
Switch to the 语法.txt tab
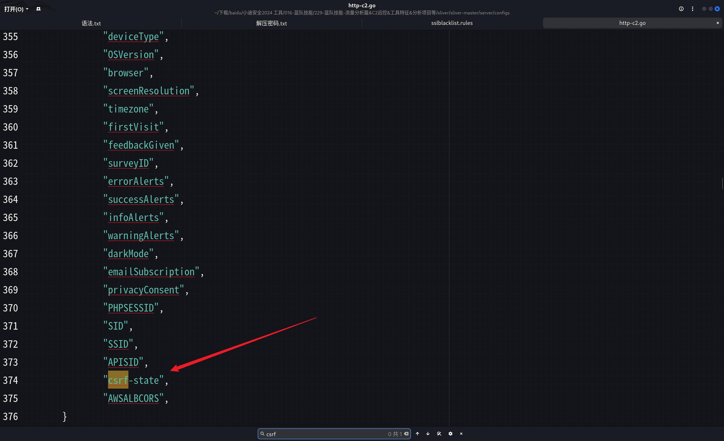point(91,23)
